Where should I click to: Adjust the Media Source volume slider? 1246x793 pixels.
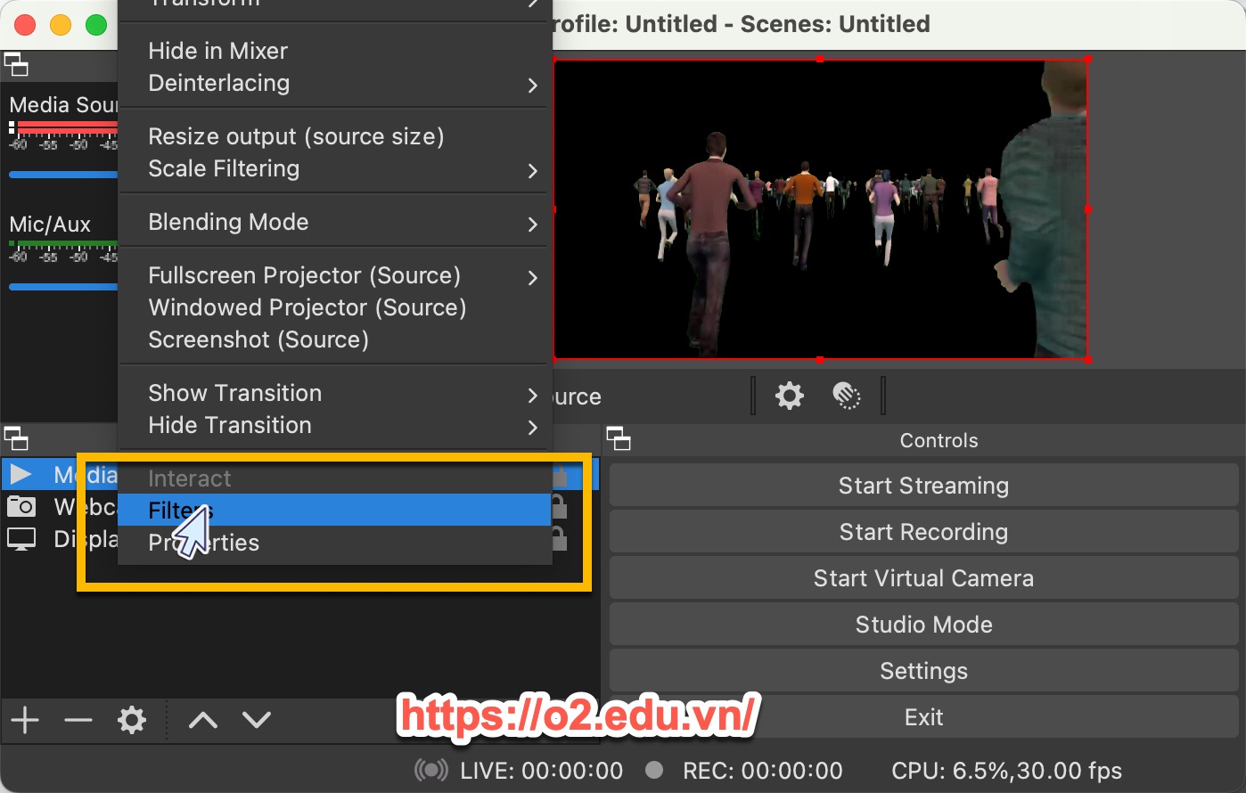click(x=63, y=175)
